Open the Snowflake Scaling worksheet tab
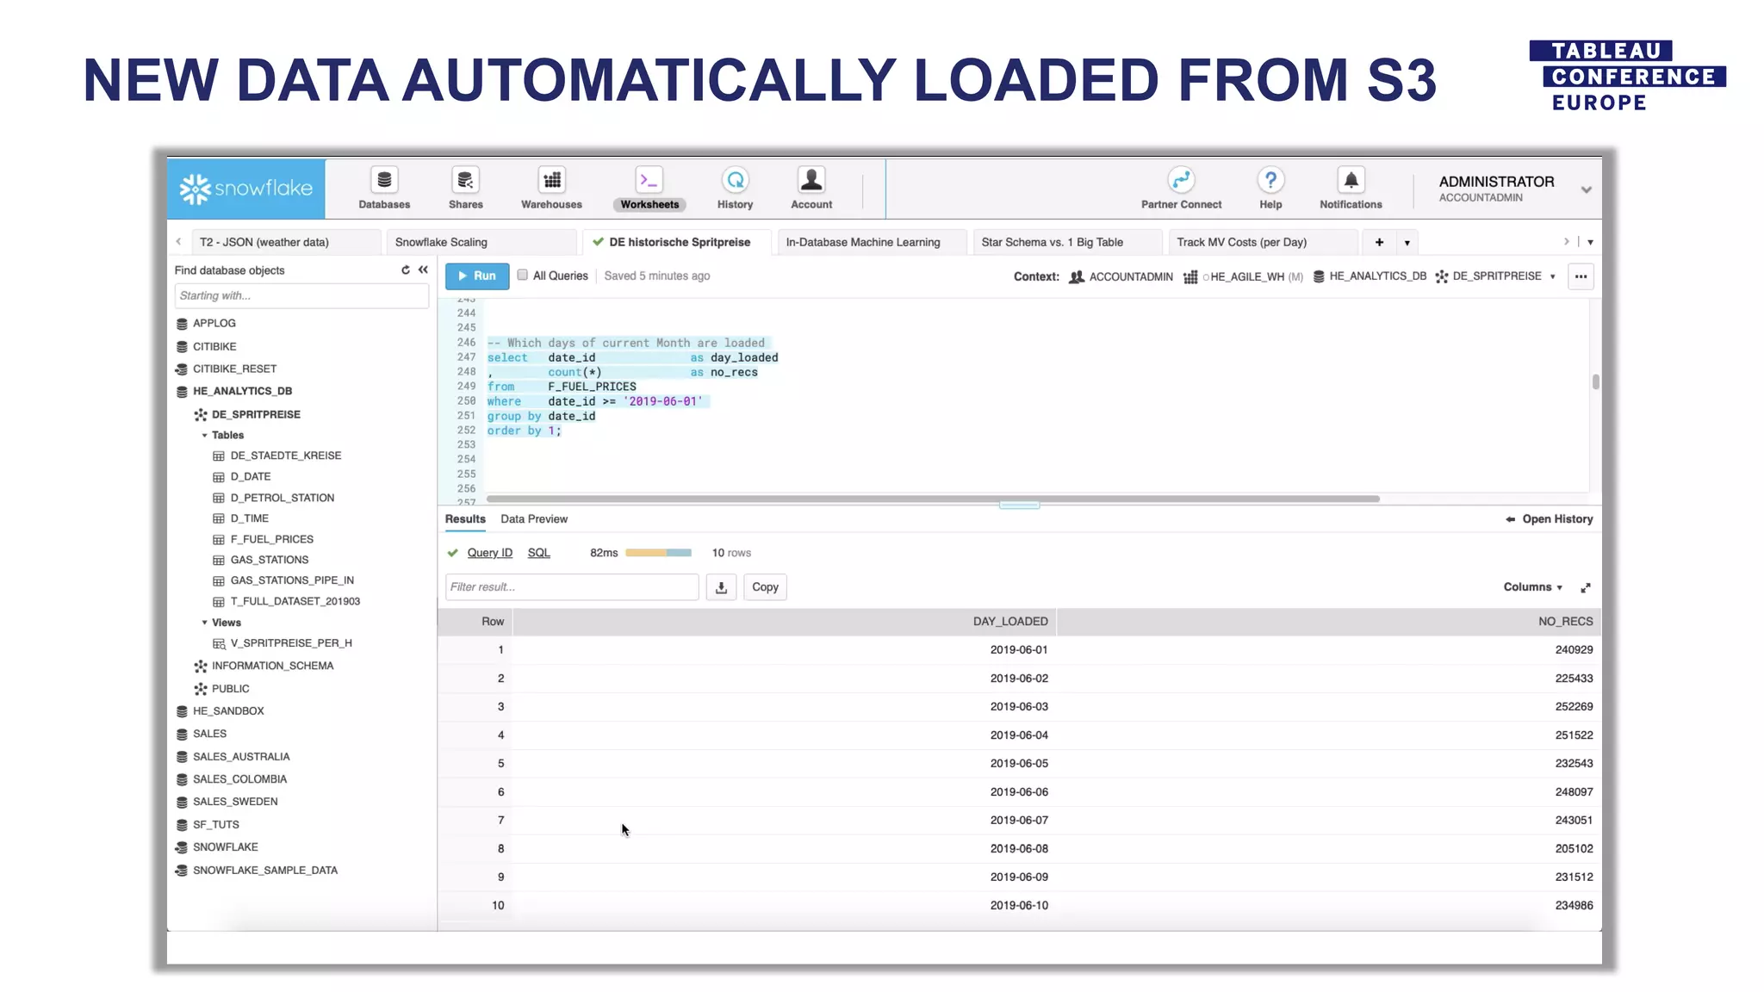 [441, 242]
